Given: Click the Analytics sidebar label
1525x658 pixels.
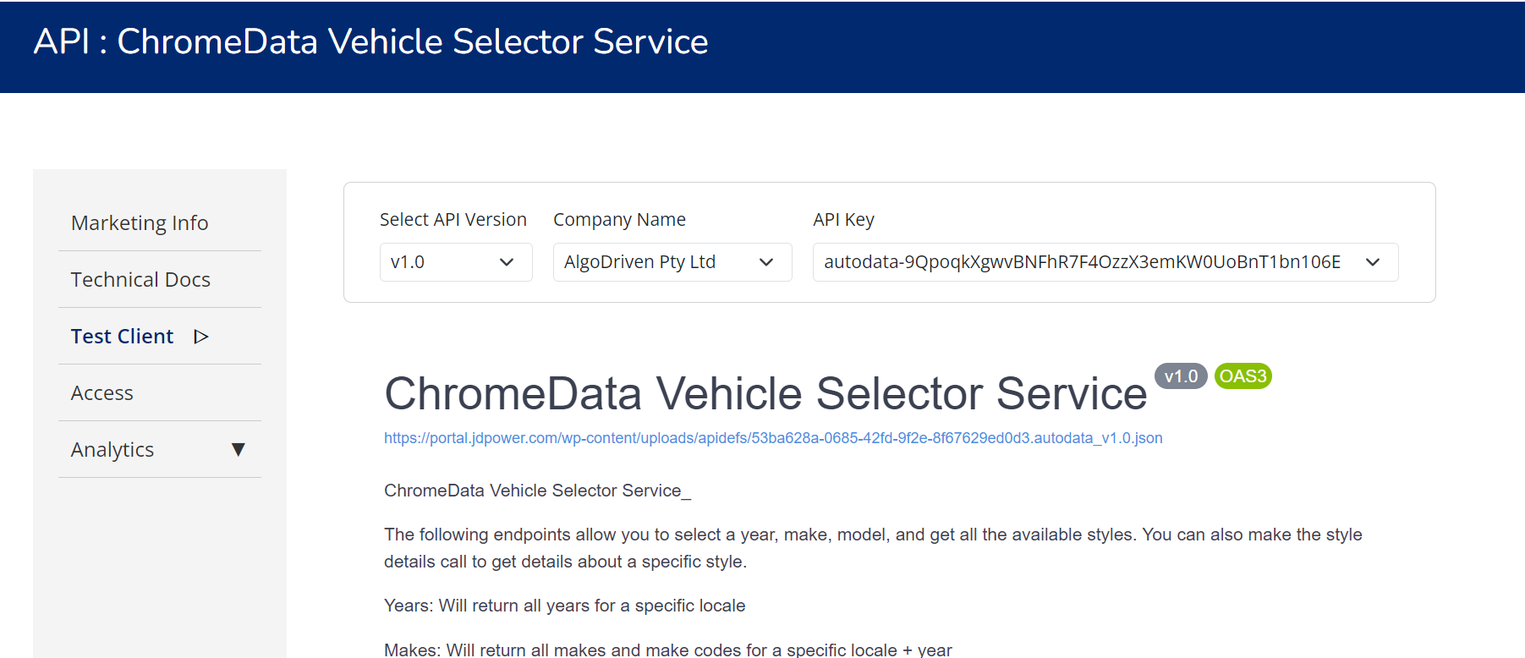Looking at the screenshot, I should point(112,450).
